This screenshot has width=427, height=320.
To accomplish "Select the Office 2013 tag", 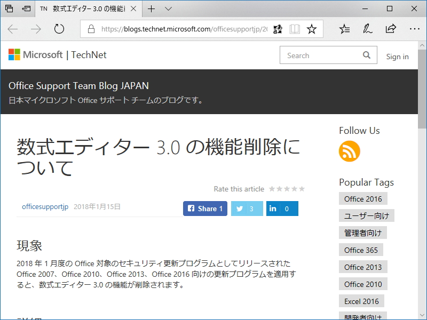I will click(x=363, y=267).
